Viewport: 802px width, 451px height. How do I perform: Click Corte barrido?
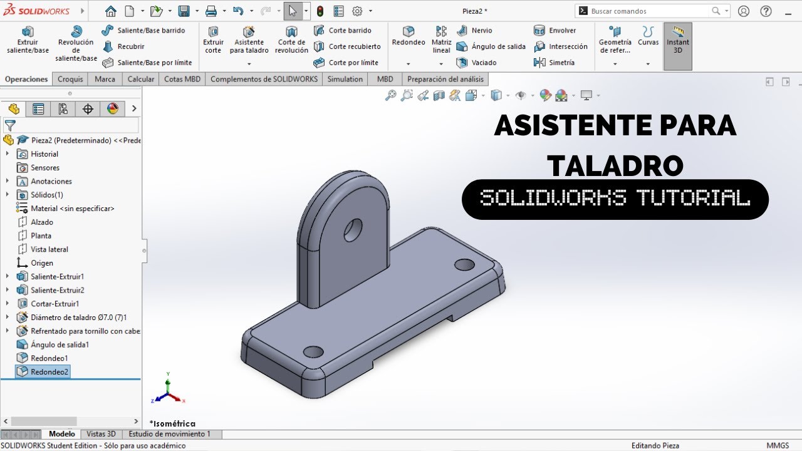(342, 30)
